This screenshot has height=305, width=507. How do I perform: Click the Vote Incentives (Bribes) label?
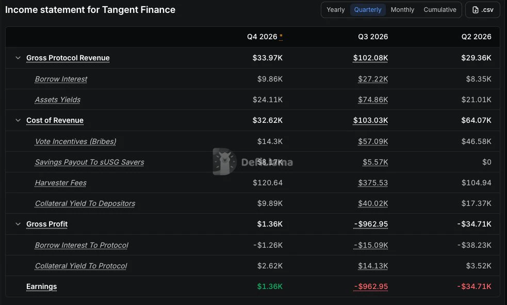click(x=76, y=141)
